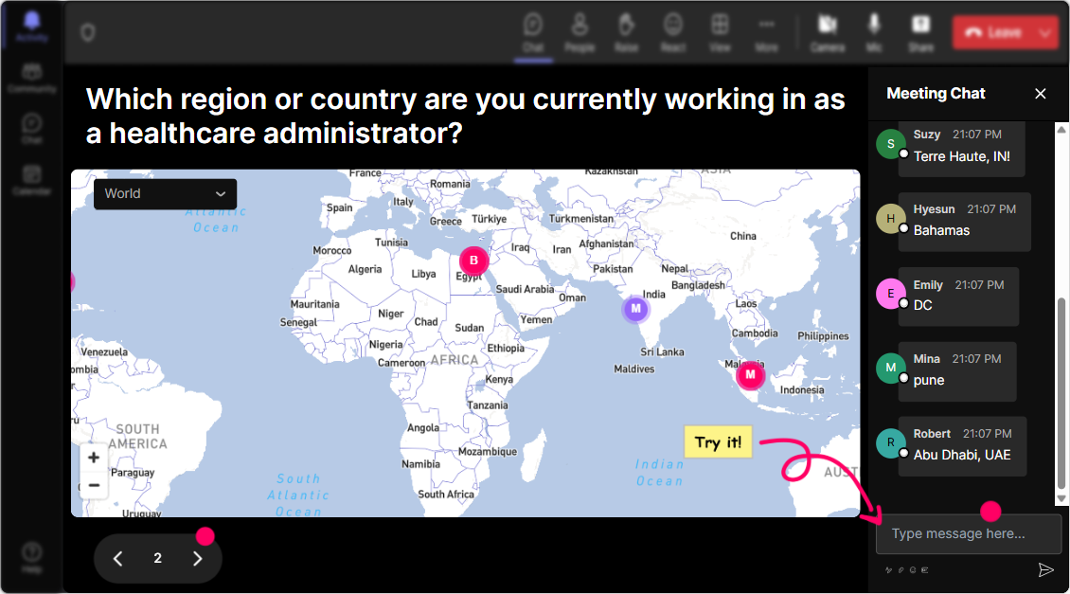Open the Share content tray
Viewport: 1070px width, 594px height.
coord(920,32)
